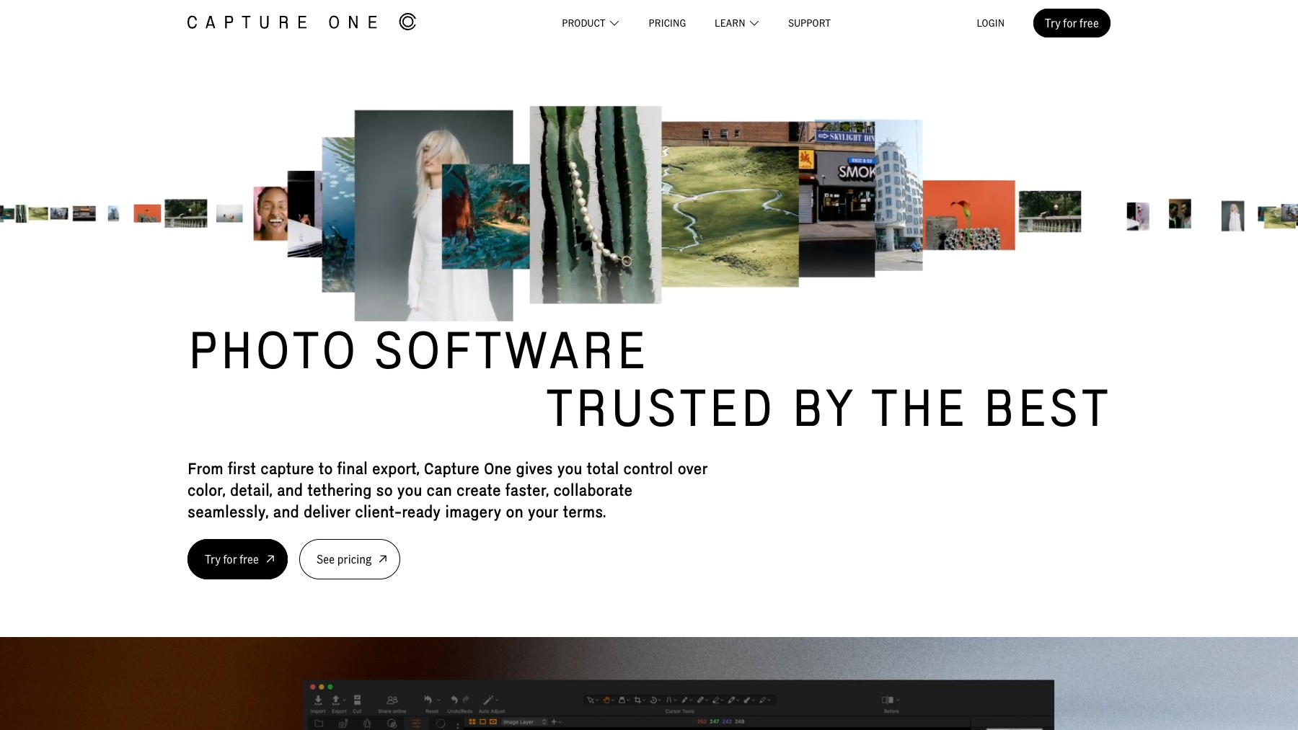
Task: Click the Undo arrow icon
Action: pos(454,700)
